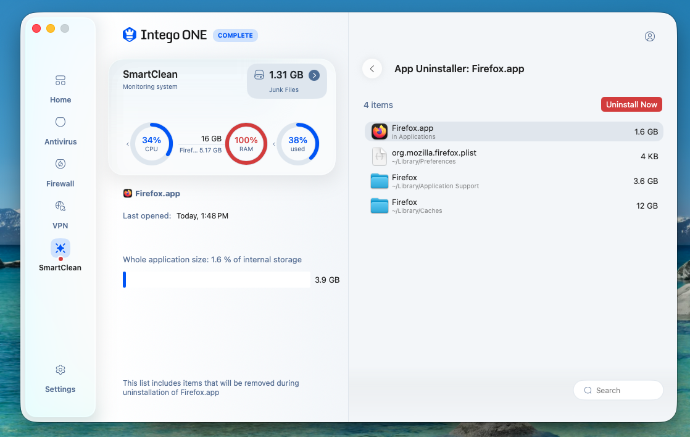
Task: Click the Caches Firefox folder icon
Action: 380,206
